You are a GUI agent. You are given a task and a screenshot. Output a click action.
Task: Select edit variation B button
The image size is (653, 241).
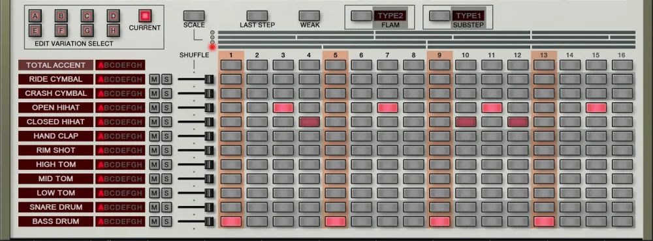[x=61, y=16]
